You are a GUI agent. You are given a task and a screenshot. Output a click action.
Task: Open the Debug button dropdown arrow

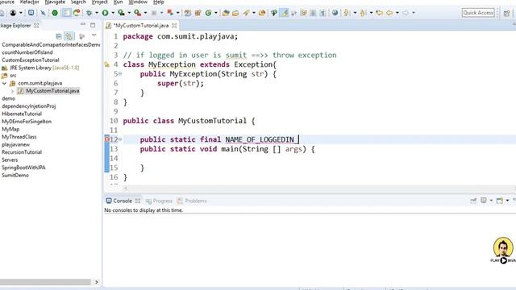pos(97,13)
